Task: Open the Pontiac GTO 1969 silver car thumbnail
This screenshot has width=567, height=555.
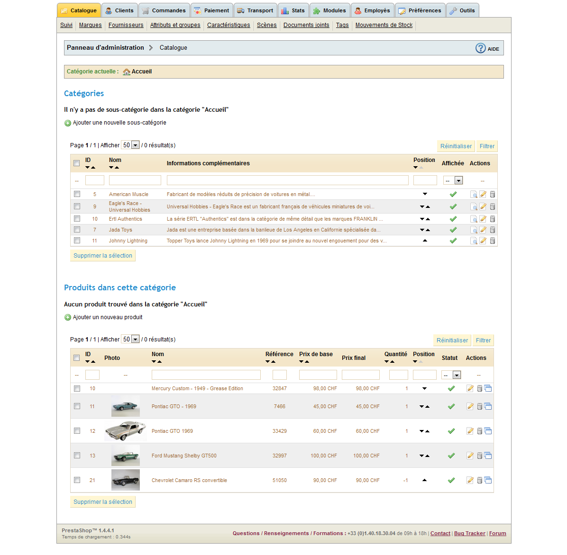Action: [126, 431]
